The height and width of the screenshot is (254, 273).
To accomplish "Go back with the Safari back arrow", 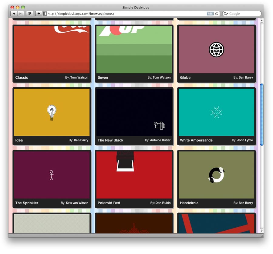I will pyautogui.click(x=14, y=14).
